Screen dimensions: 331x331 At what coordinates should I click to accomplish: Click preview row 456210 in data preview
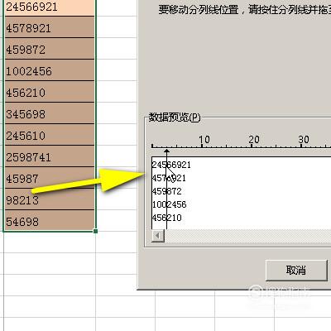point(167,218)
